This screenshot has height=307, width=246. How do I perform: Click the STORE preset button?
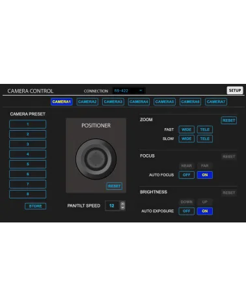(35, 206)
